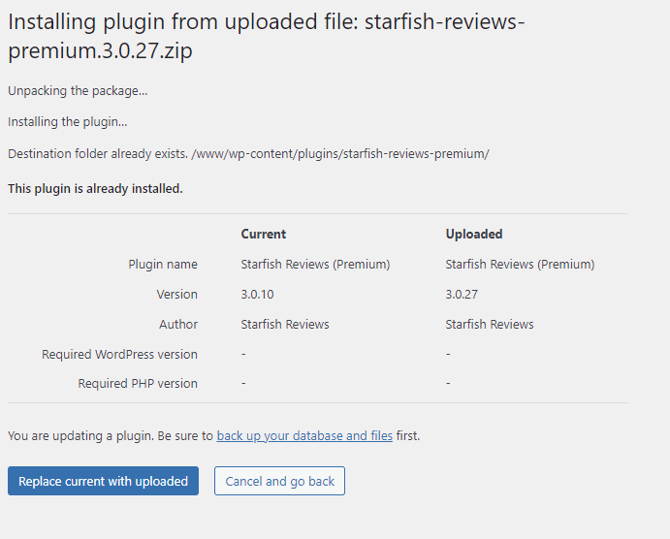Click 'Required PHP version' row label
The height and width of the screenshot is (539, 670).
click(138, 384)
